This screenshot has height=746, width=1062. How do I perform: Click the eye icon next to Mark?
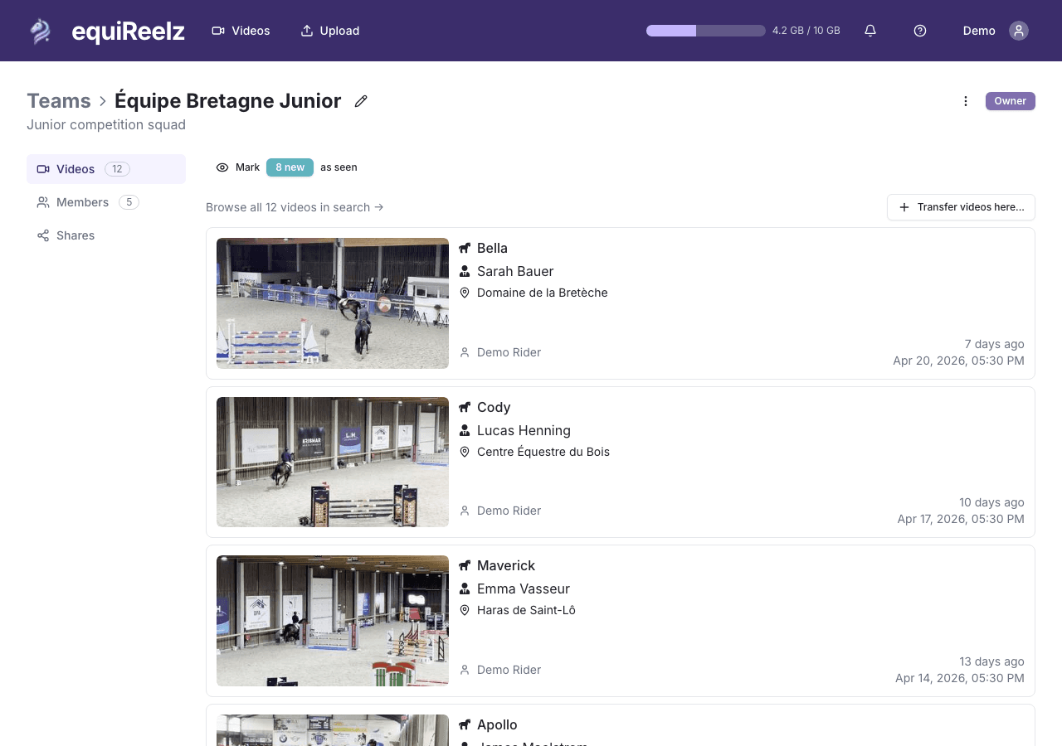(222, 167)
